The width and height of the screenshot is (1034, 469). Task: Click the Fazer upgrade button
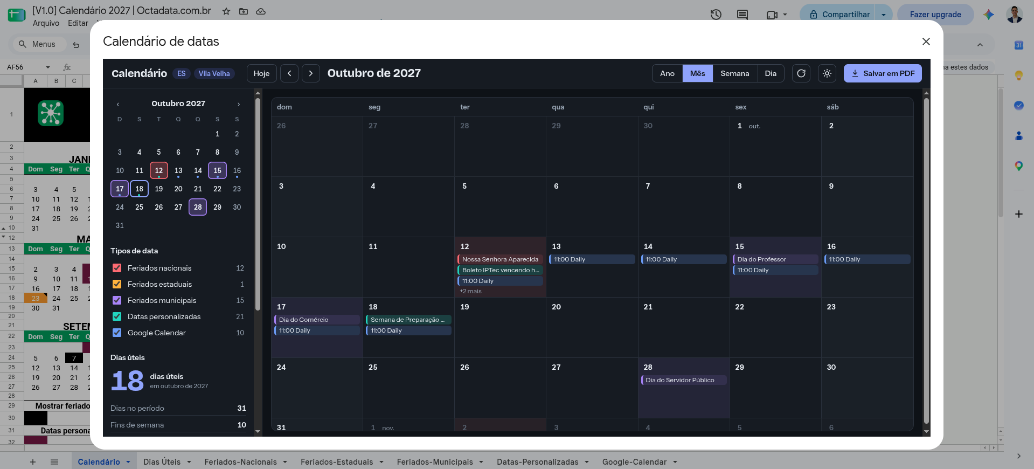click(x=935, y=15)
